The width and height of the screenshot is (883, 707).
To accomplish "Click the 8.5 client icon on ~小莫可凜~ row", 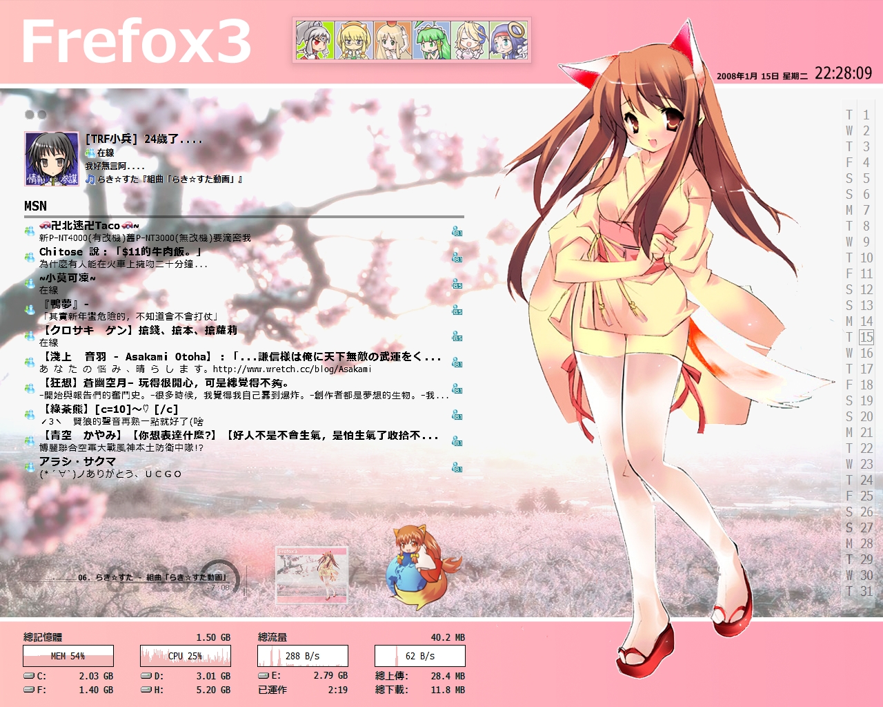I will coord(457,284).
